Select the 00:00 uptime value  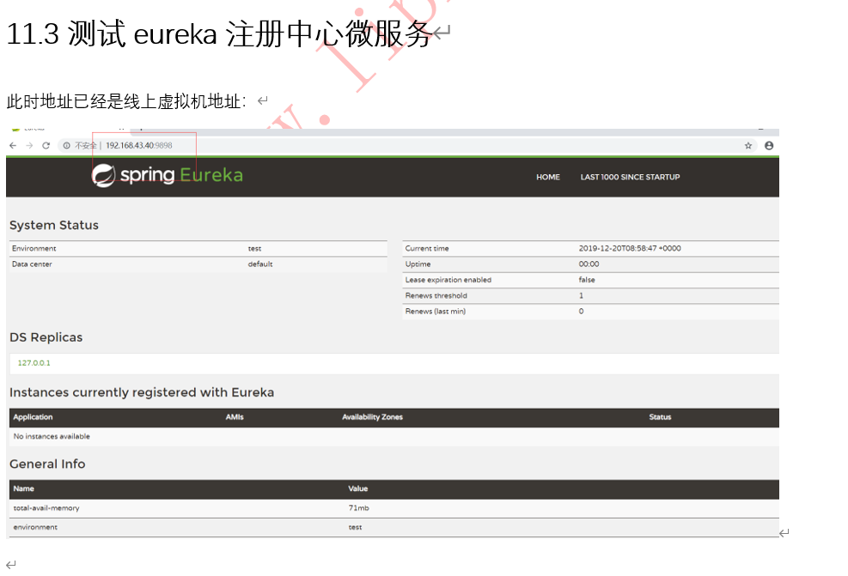[589, 264]
